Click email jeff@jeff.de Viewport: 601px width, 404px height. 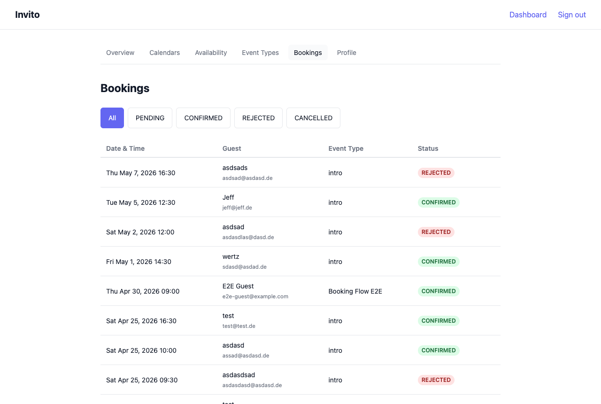(237, 208)
